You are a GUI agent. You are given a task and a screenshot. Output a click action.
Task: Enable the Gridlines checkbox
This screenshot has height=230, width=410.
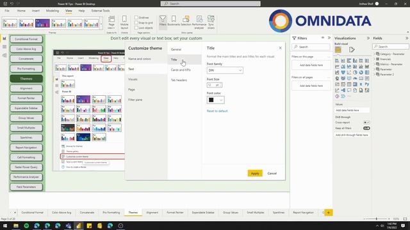pyautogui.click(x=136, y=17)
